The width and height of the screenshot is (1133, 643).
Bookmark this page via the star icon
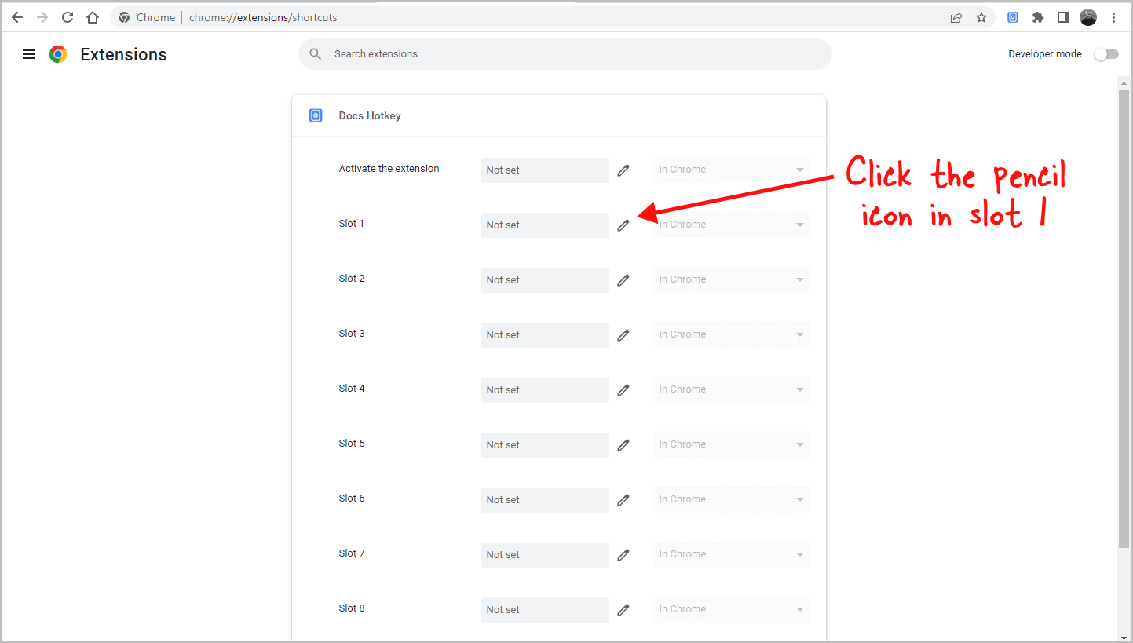(x=981, y=16)
